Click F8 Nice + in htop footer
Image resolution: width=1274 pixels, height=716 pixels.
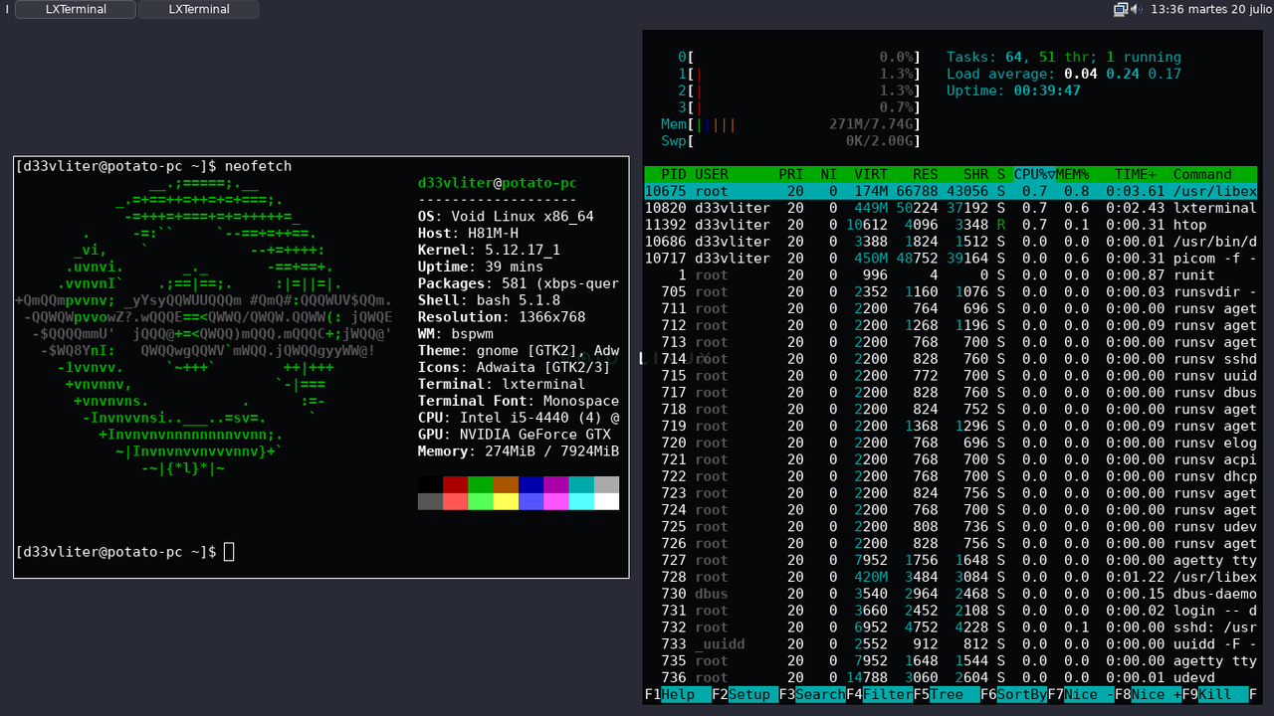[1148, 694]
